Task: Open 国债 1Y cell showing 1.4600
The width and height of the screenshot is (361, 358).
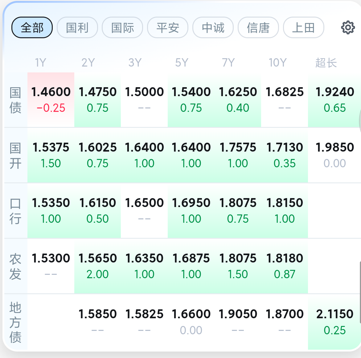Action: click(51, 100)
